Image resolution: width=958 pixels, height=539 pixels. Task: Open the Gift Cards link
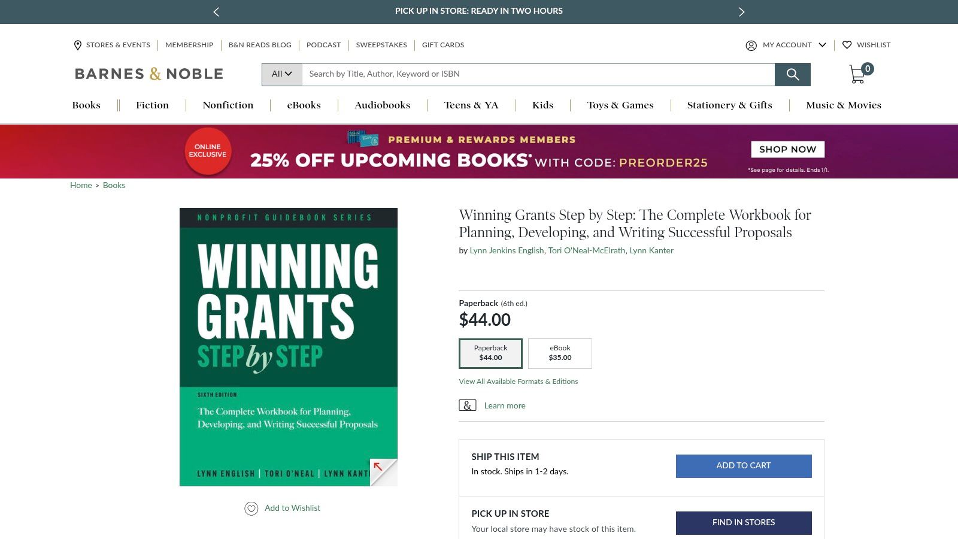(443, 45)
